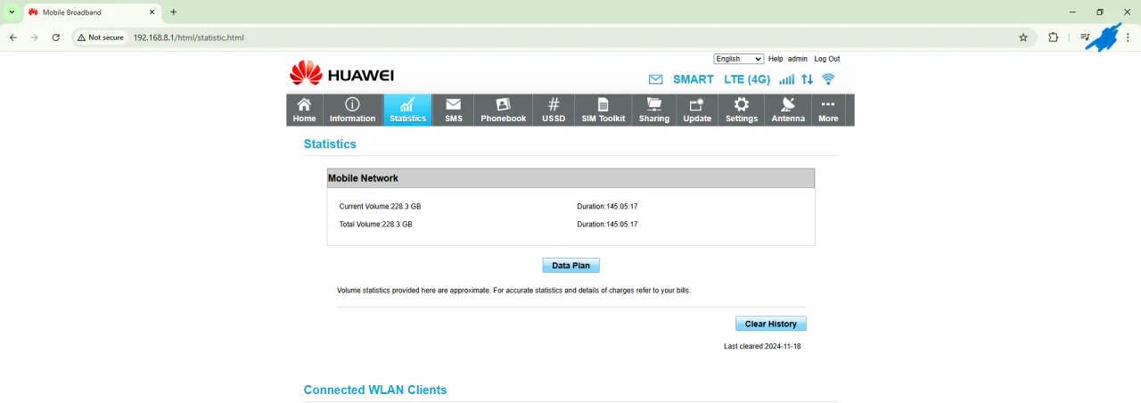
Task: Open the browser extensions puzzle icon
Action: point(1054,37)
